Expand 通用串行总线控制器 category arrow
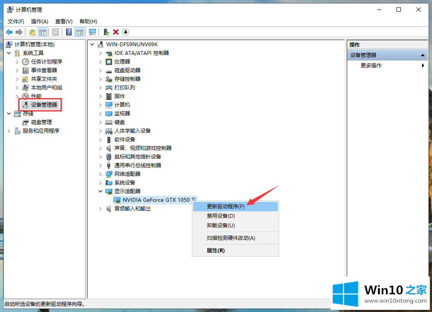Screen dimensions: 432x312 (101, 166)
